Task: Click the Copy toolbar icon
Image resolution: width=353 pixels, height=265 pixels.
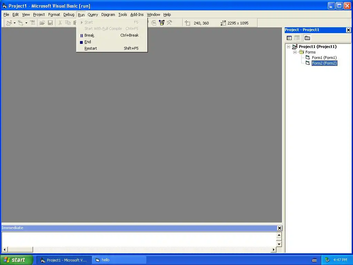Action: 68,23
